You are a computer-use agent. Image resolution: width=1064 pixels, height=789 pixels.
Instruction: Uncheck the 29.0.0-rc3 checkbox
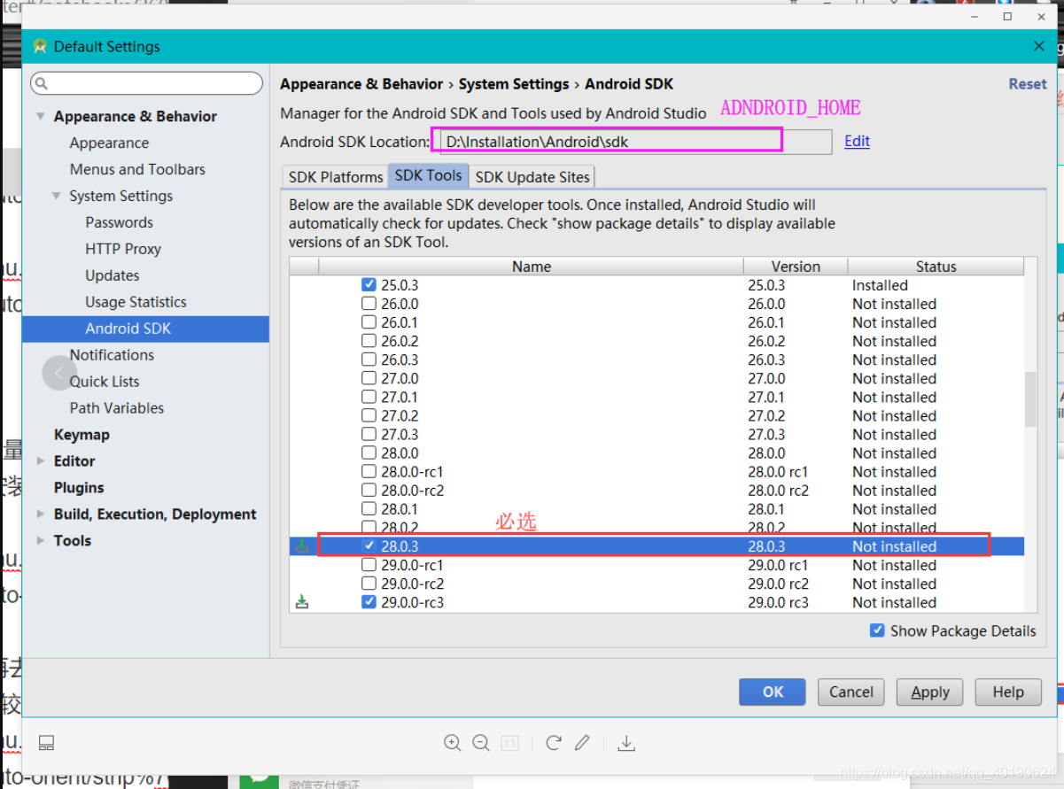[369, 602]
